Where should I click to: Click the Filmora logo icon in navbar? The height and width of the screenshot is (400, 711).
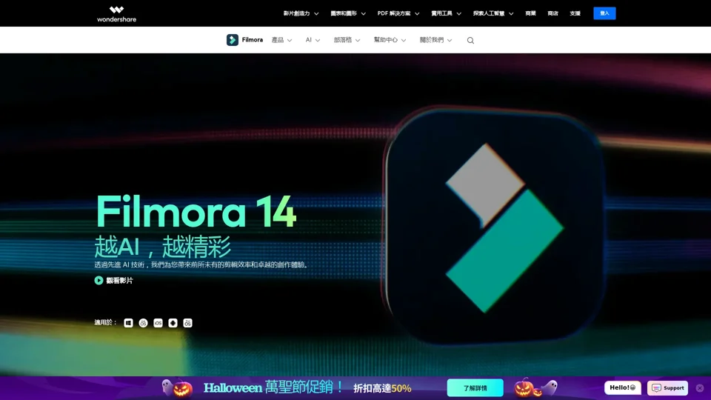coord(232,40)
